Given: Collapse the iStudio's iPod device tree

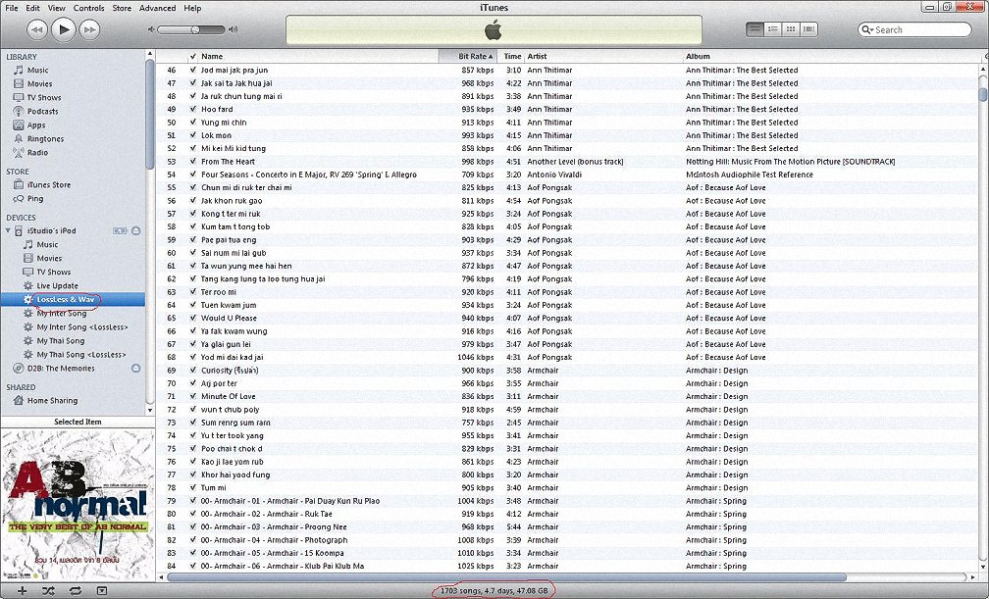Looking at the screenshot, I should point(10,230).
